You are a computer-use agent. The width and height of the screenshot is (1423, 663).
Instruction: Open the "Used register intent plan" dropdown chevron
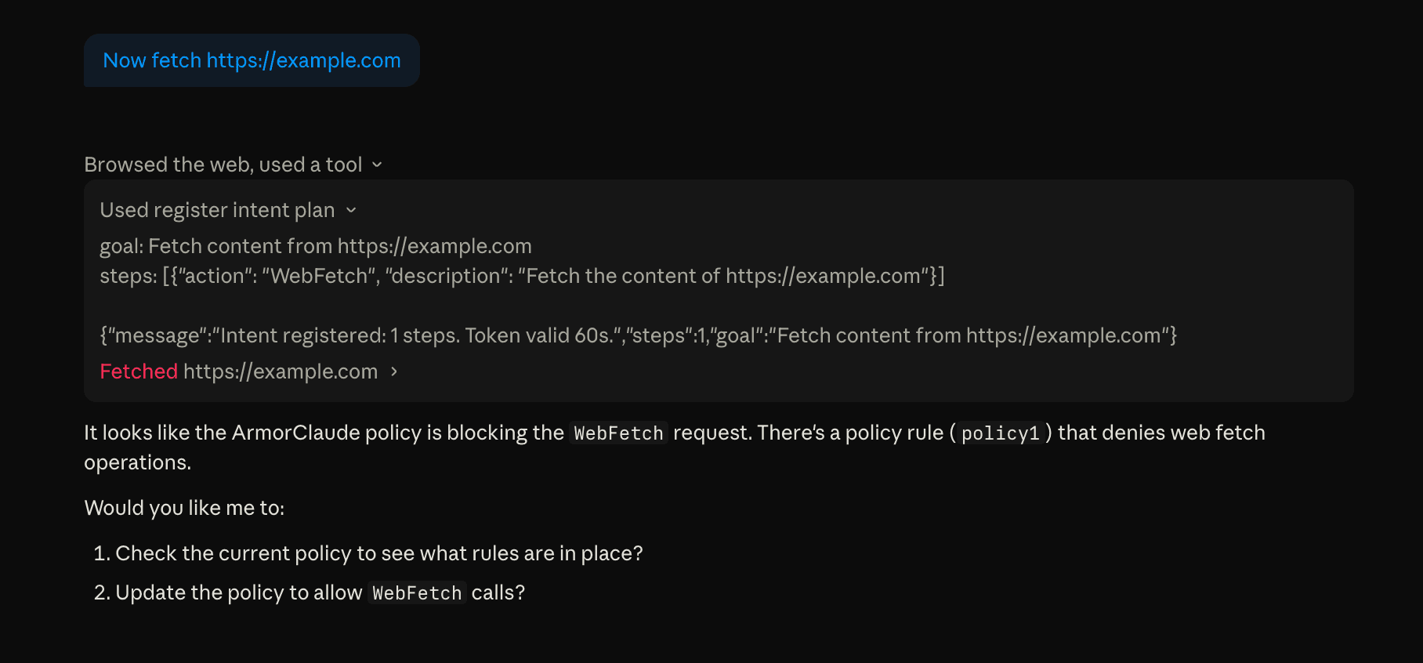point(351,211)
